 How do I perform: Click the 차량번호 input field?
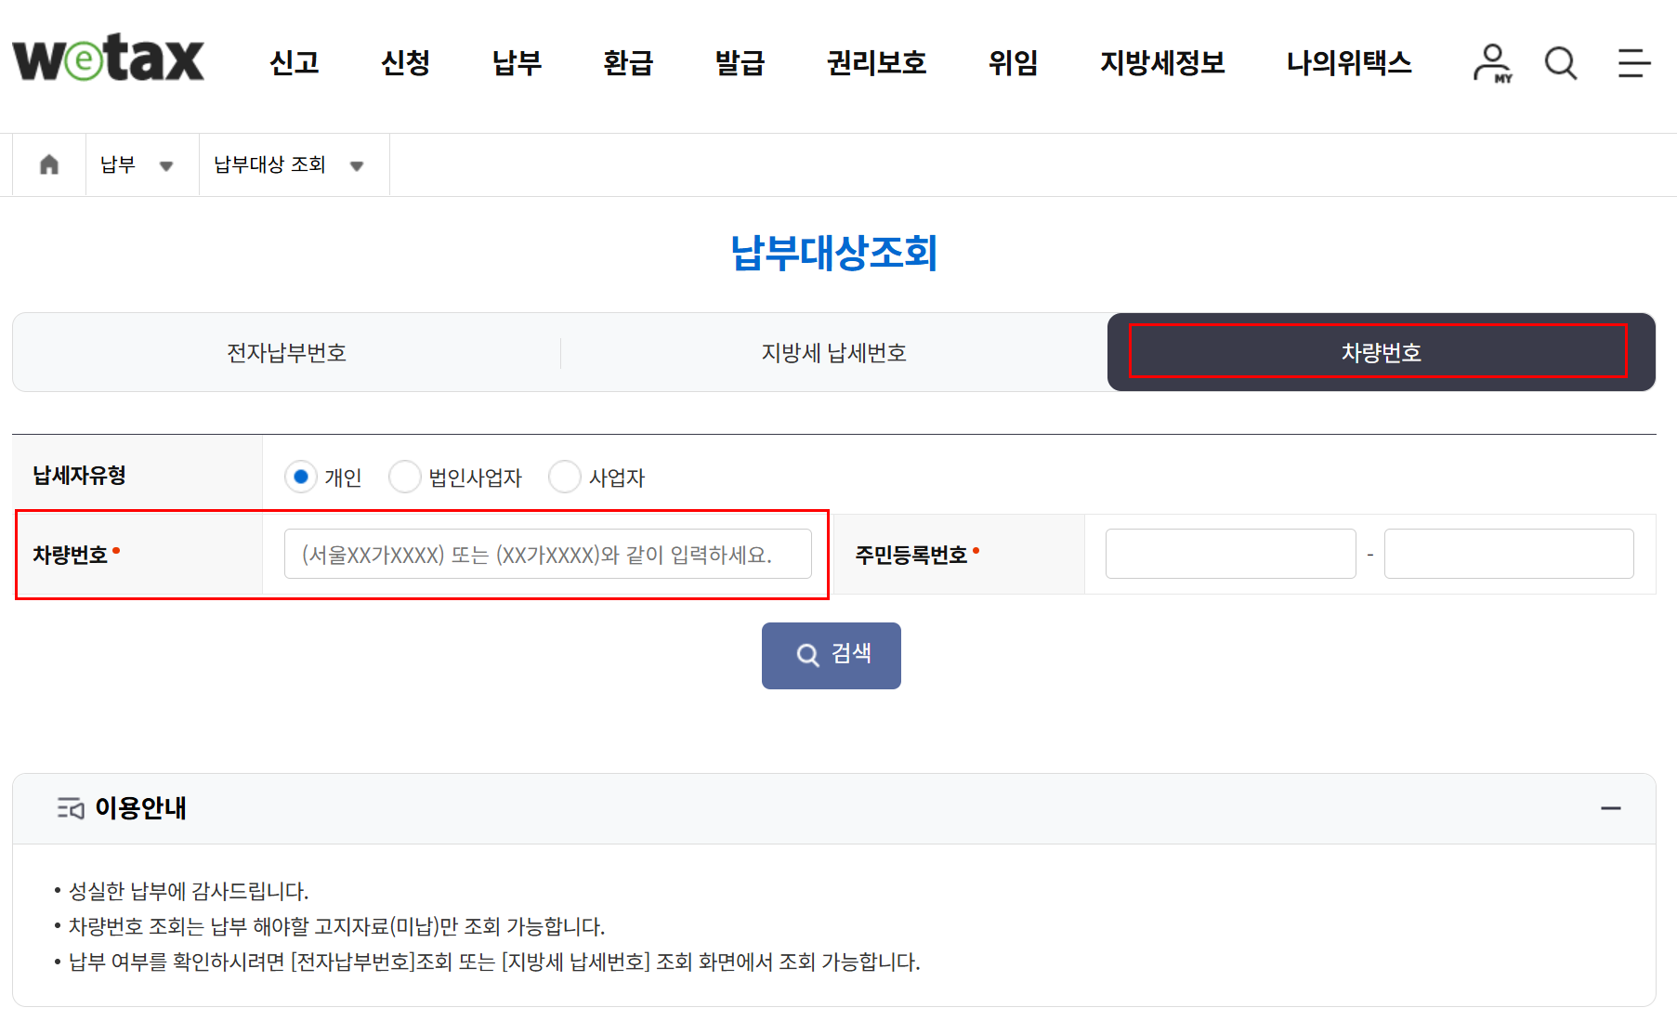[548, 553]
